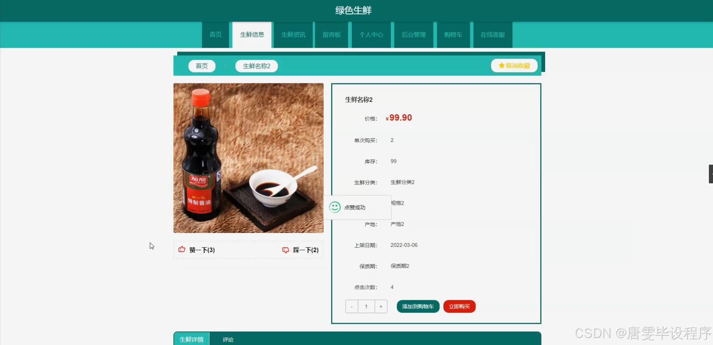Click the 立即购买 button
This screenshot has width=713, height=345.
coord(460,307)
